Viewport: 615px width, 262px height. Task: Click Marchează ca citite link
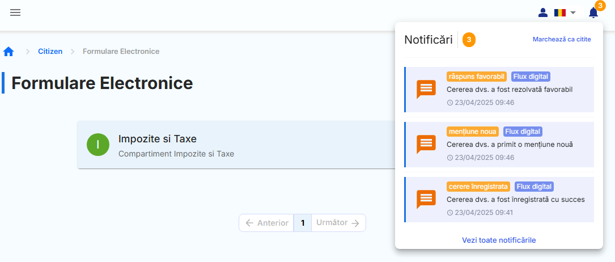(x=562, y=39)
